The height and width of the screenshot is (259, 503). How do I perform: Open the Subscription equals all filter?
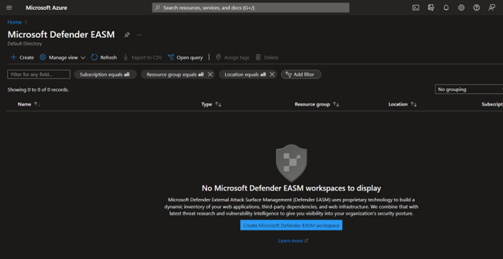coord(105,74)
